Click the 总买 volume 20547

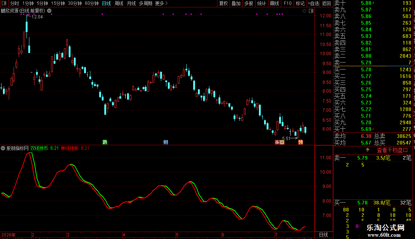point(404,143)
